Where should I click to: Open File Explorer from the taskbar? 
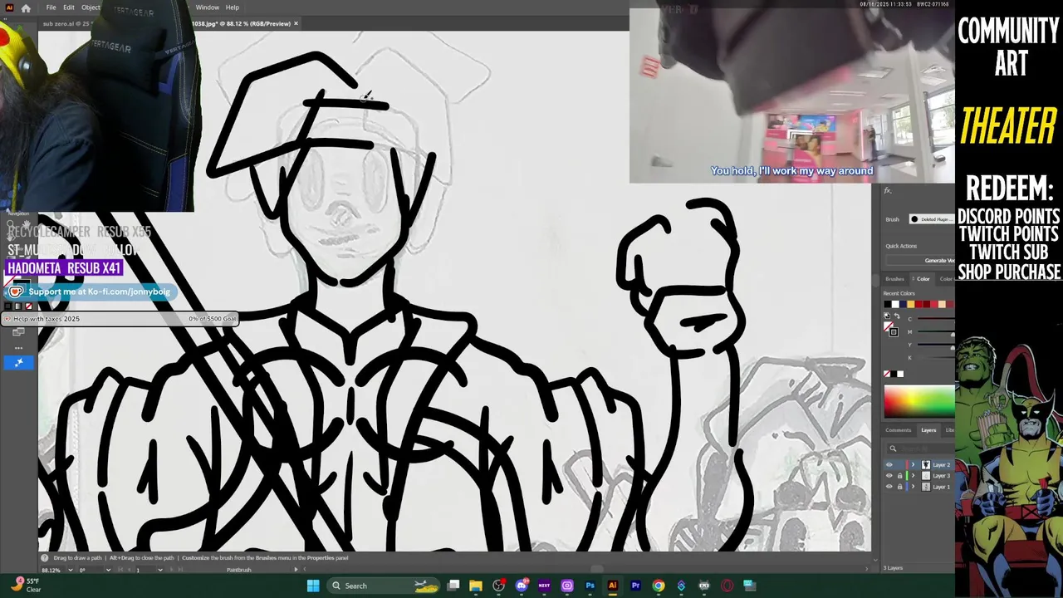(x=476, y=586)
